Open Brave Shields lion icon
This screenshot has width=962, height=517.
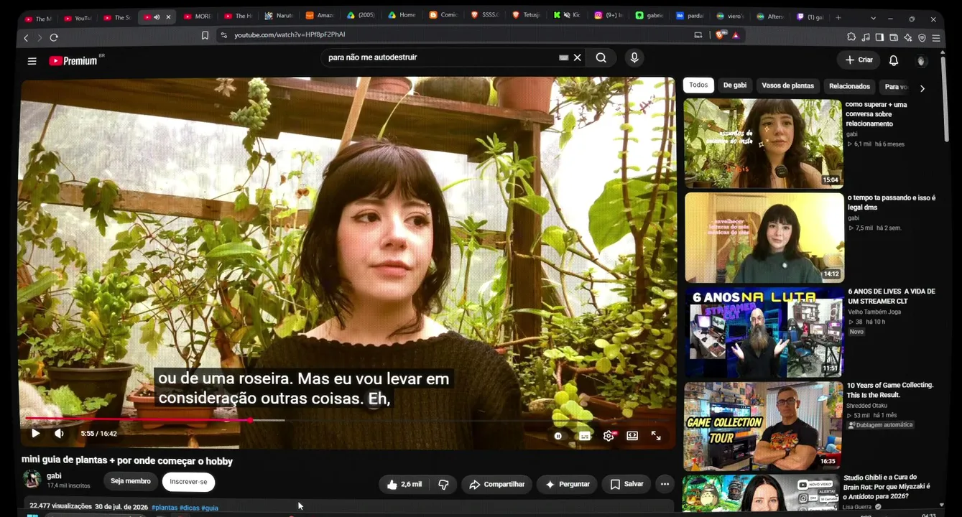721,34
